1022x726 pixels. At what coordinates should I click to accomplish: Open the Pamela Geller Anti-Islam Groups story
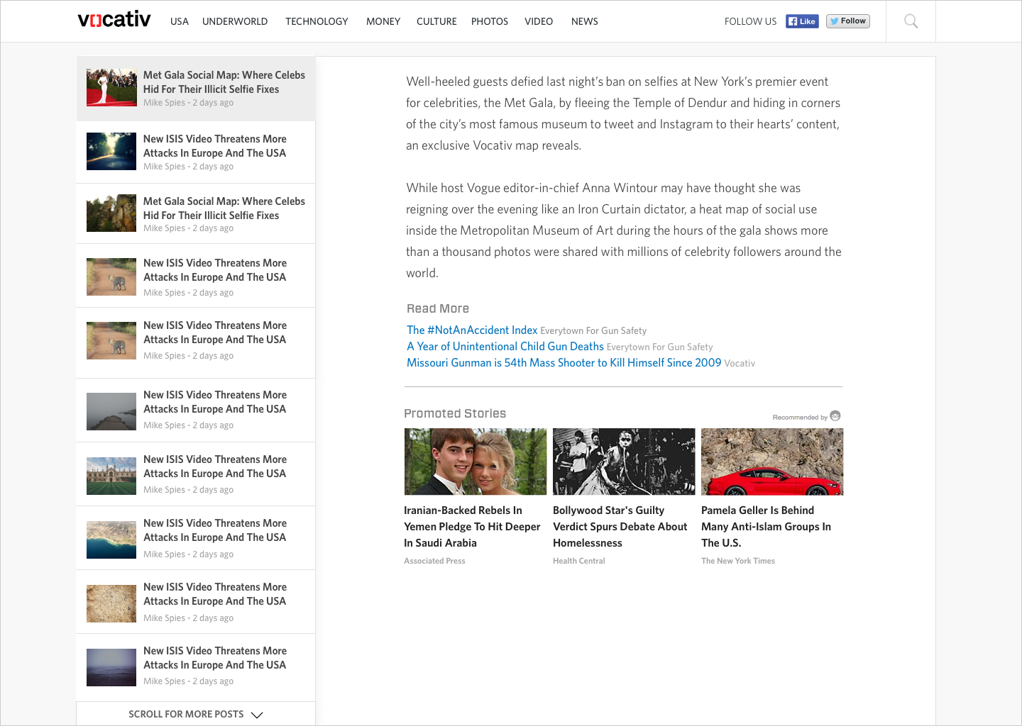(x=766, y=526)
